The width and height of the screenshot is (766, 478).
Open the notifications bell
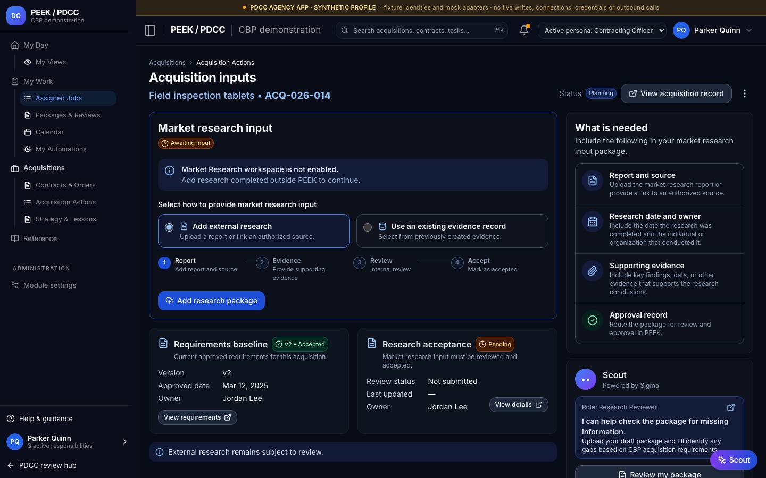pos(524,30)
